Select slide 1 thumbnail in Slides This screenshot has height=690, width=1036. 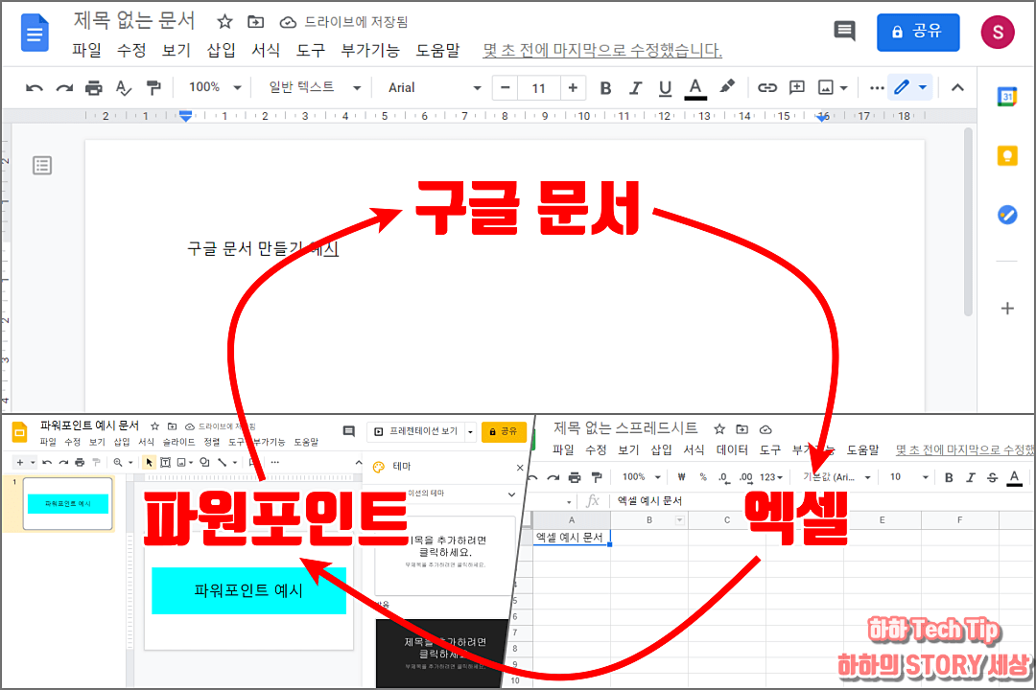coord(67,503)
